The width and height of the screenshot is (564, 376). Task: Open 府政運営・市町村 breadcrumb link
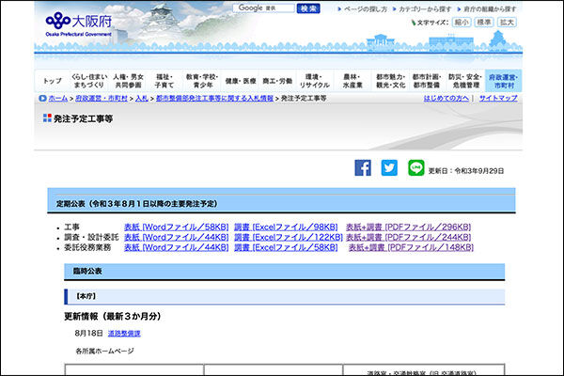[102, 98]
